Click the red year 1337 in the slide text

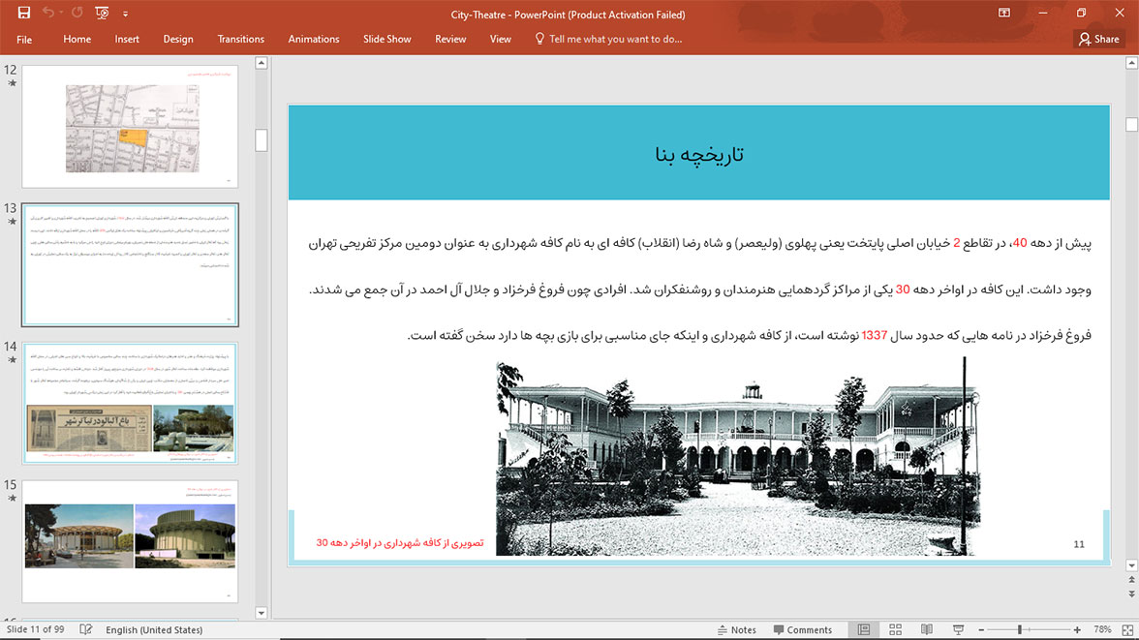pos(874,336)
